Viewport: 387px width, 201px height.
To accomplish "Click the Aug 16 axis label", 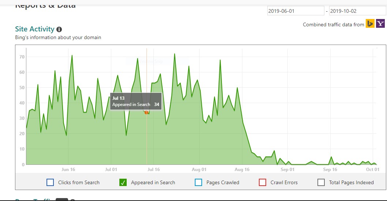I will pos(242,170).
